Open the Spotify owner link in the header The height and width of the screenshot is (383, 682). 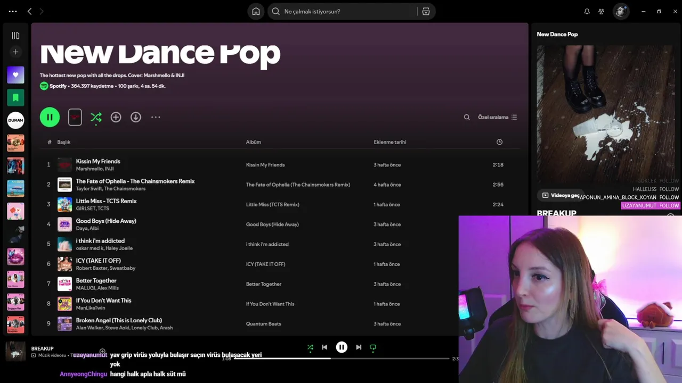(58, 86)
